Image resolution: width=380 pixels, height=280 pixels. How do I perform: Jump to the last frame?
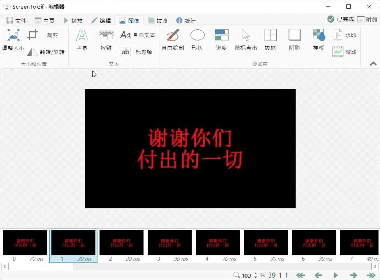coord(371,275)
